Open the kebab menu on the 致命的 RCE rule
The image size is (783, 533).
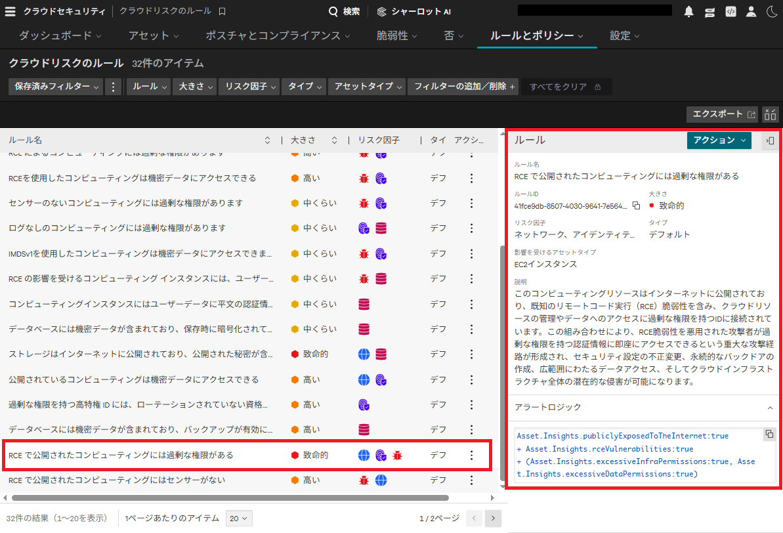click(x=471, y=455)
